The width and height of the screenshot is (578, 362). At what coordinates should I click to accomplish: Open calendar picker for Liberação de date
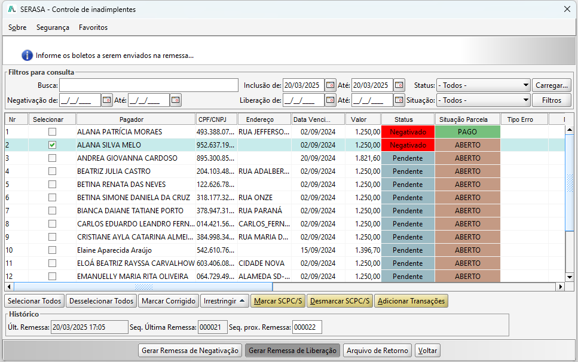click(x=331, y=100)
